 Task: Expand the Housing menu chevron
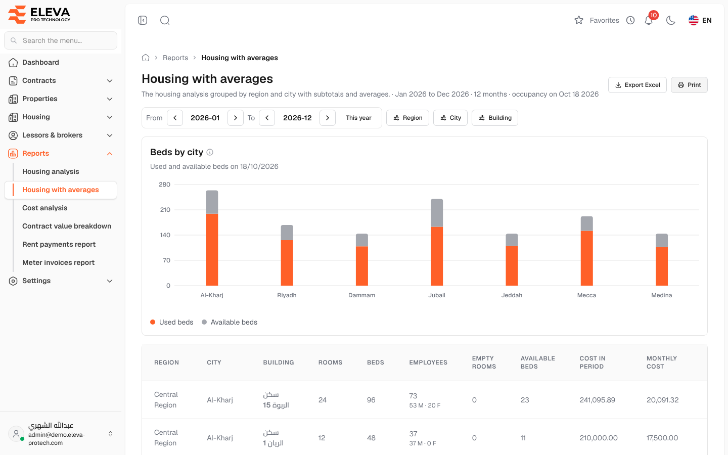tap(110, 117)
